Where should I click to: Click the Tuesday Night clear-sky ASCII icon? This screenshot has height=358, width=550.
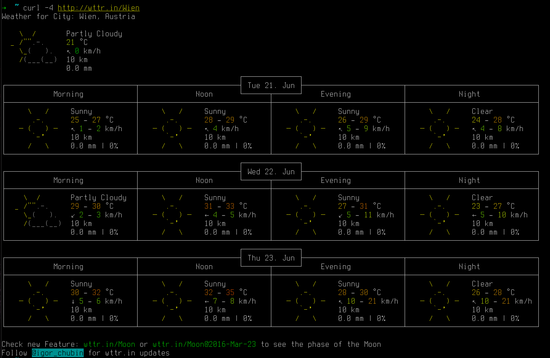[440, 129]
